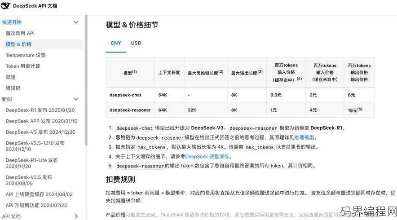This screenshot has width=397, height=220.
Task: Open DeepSeek-V2.5-1210 发布 news item
Action: pos(35,146)
